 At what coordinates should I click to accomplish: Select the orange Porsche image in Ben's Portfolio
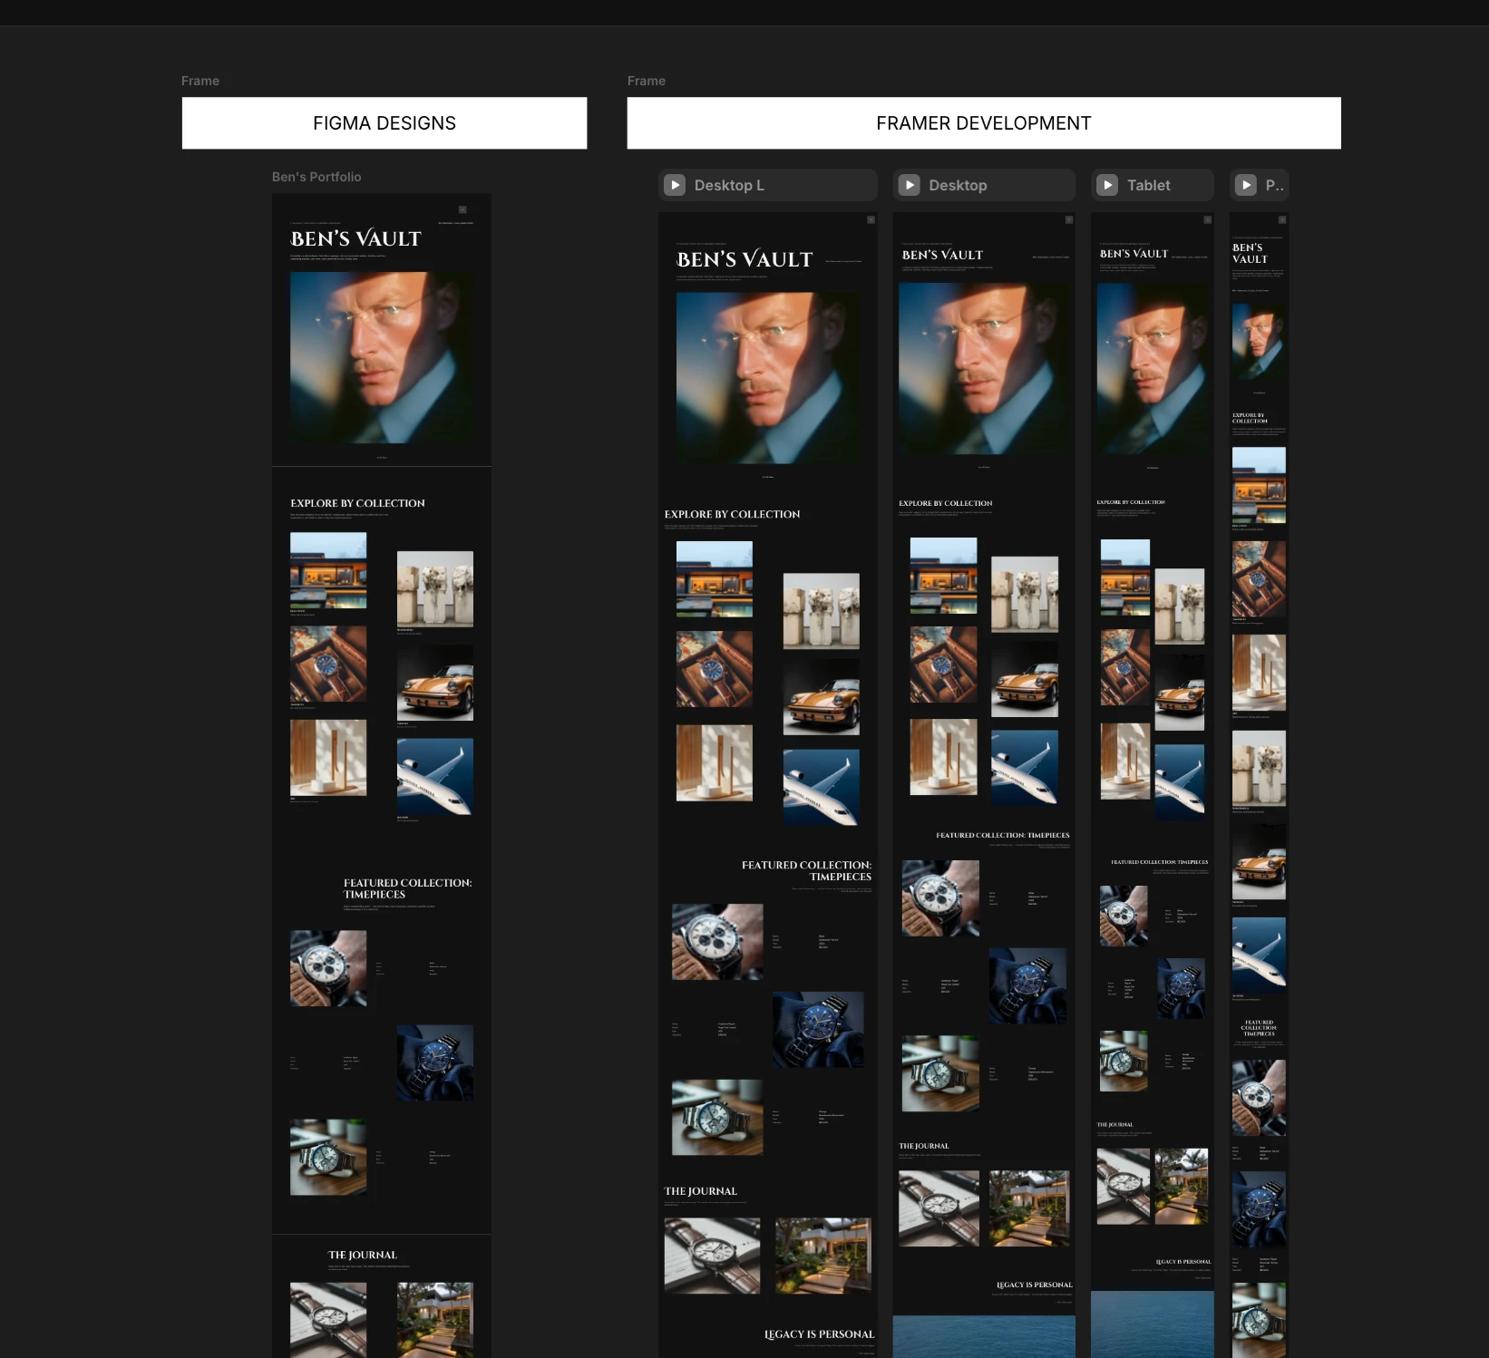point(435,683)
